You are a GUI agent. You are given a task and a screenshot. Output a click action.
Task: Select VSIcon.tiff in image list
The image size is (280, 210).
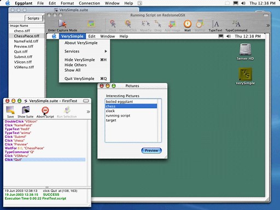tap(27, 62)
